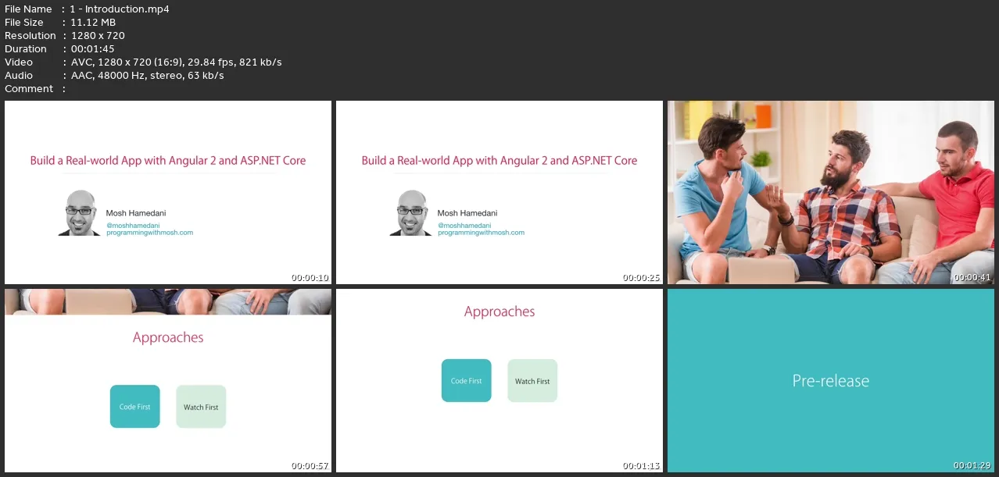Image resolution: width=999 pixels, height=477 pixels.
Task: Click the 00:00:10 timestamp label
Action: (310, 278)
